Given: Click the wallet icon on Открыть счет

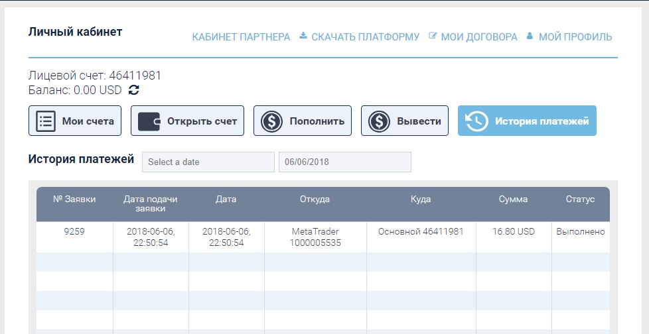Looking at the screenshot, I should [x=149, y=121].
